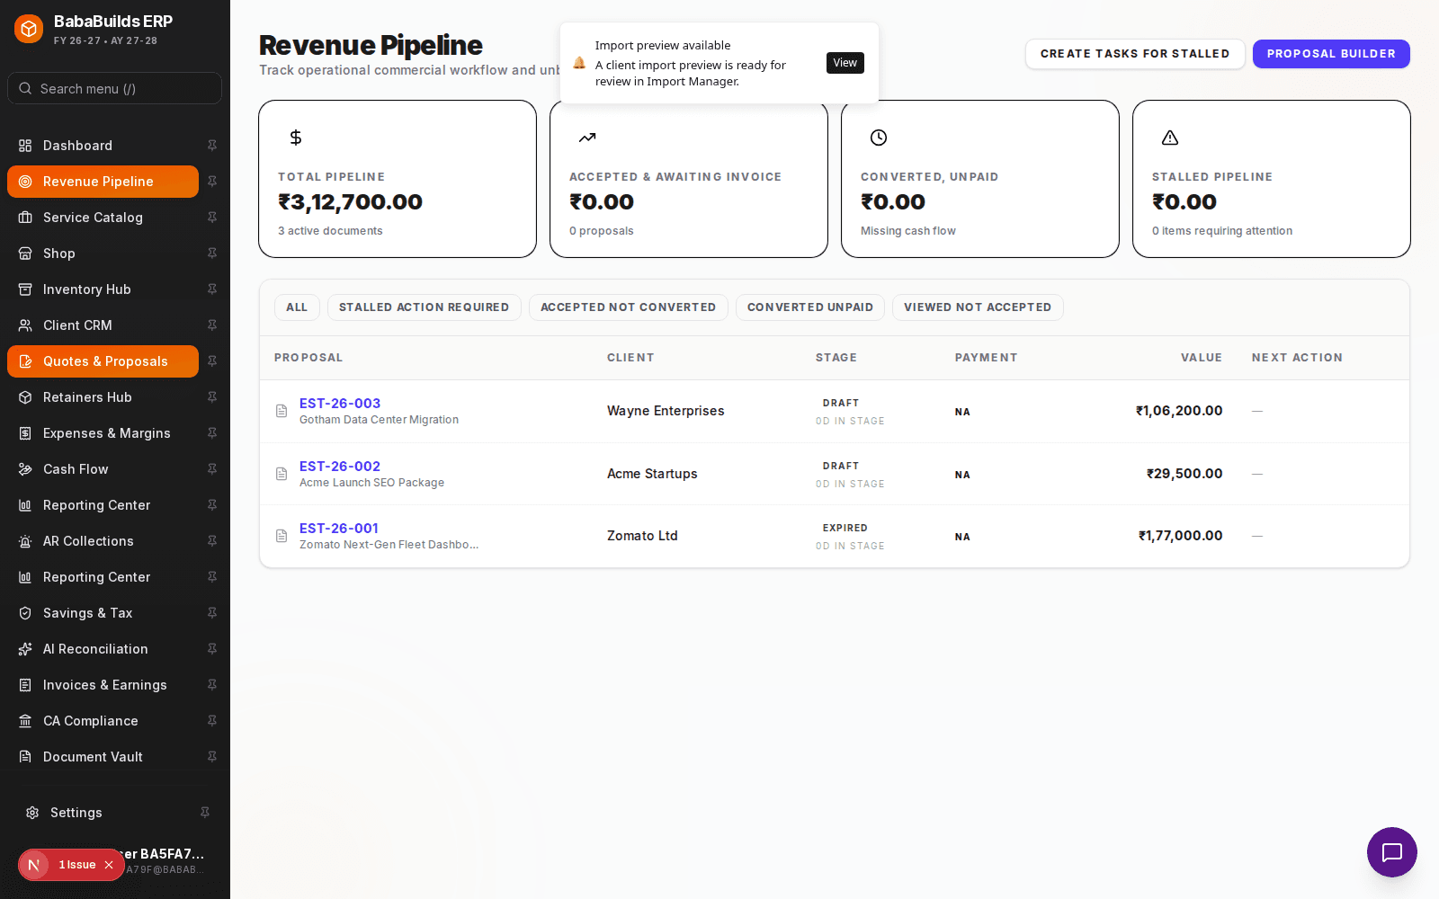
Task: Click the Document Vault file icon
Action: coord(25,757)
